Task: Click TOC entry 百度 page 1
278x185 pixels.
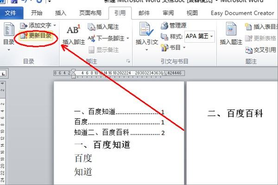Action: [119, 122]
